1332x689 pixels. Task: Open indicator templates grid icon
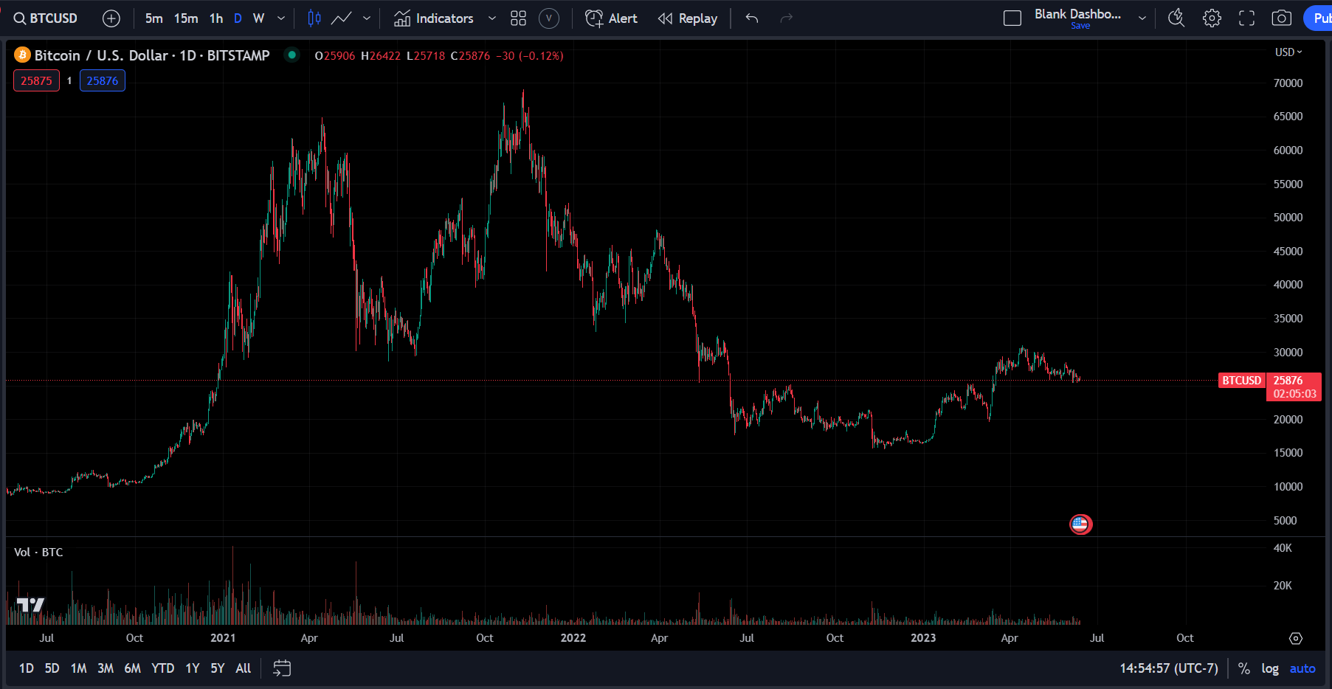click(519, 18)
